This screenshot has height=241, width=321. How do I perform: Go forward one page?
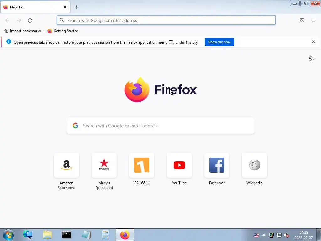(19, 20)
